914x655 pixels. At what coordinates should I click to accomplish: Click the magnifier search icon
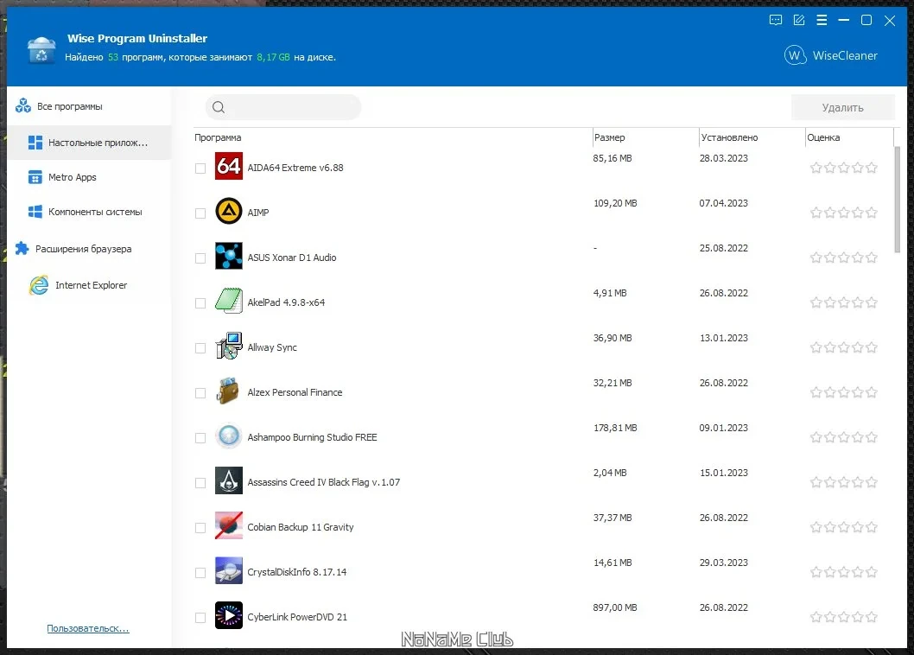219,107
